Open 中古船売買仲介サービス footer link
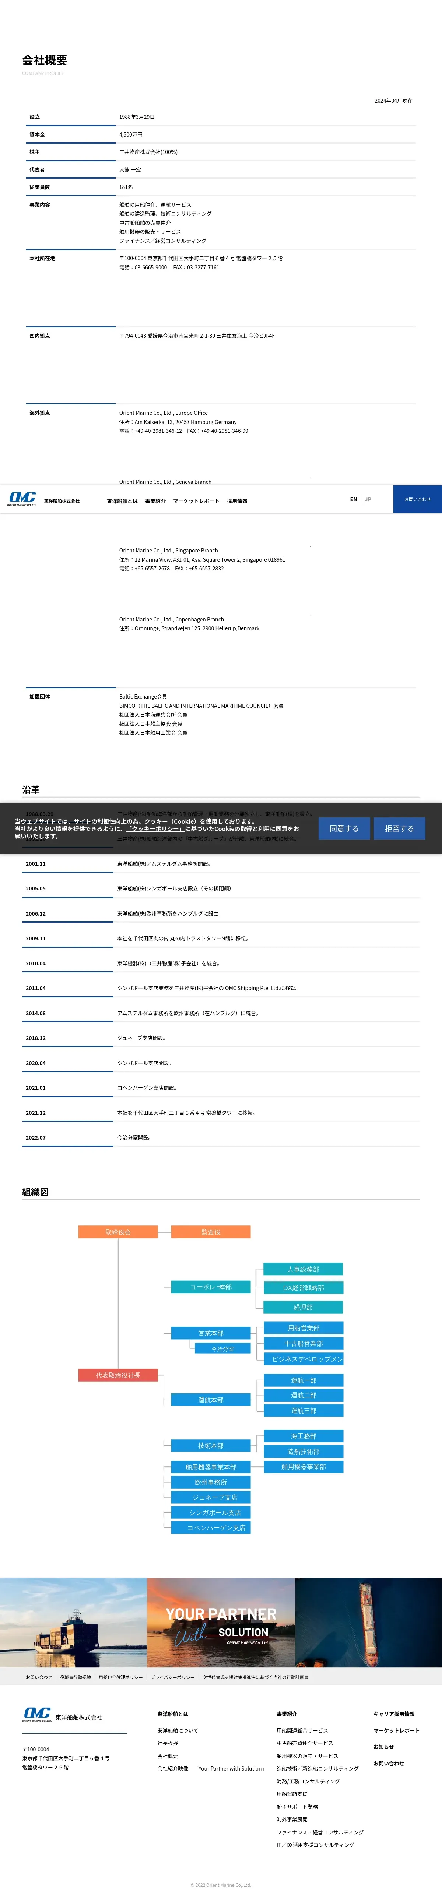The height and width of the screenshot is (1896, 442). pyautogui.click(x=305, y=1743)
